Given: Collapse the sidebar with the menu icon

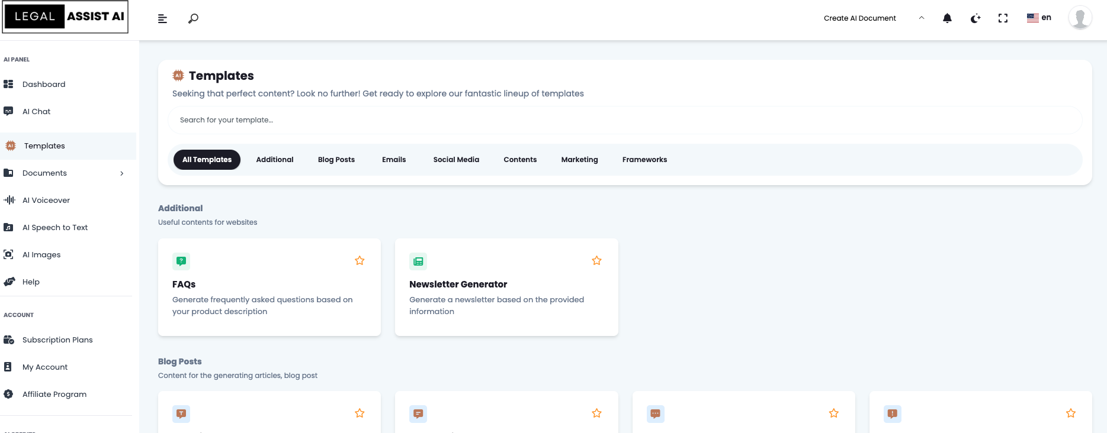Looking at the screenshot, I should (x=162, y=19).
